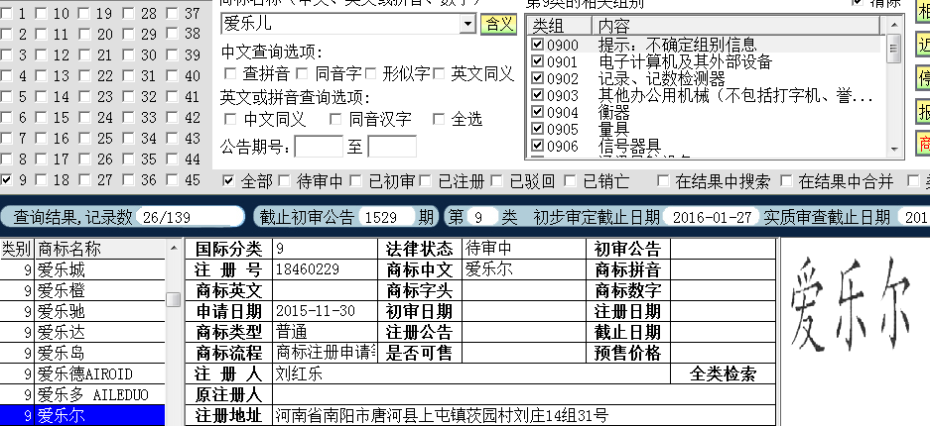Check class 35 checkbox
The image size is (930, 426).
click(129, 159)
